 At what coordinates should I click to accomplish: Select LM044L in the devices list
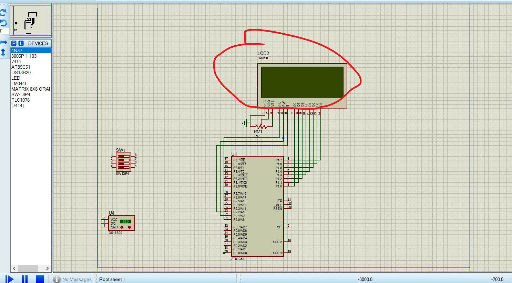31,83
